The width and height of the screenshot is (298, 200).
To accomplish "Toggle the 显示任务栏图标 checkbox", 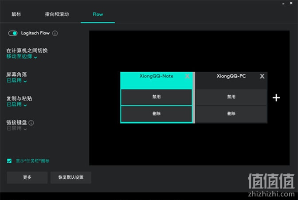I will pos(9,161).
